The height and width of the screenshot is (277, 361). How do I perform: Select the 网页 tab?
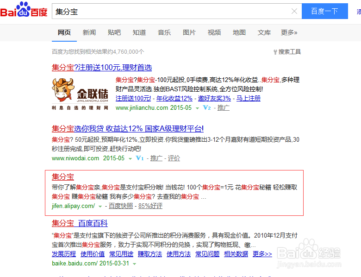(64, 32)
